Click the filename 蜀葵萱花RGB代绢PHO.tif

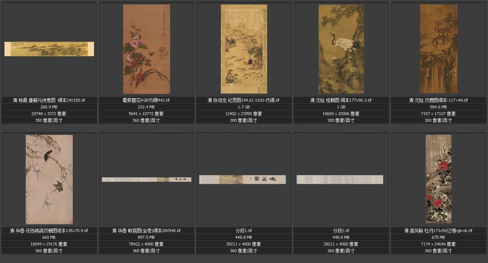click(147, 100)
